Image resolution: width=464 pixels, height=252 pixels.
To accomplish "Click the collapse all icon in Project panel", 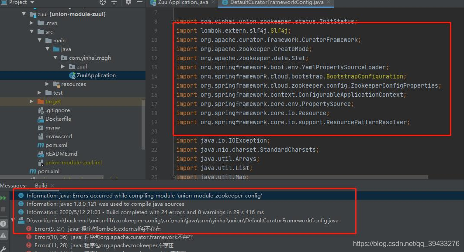I will (x=114, y=2).
